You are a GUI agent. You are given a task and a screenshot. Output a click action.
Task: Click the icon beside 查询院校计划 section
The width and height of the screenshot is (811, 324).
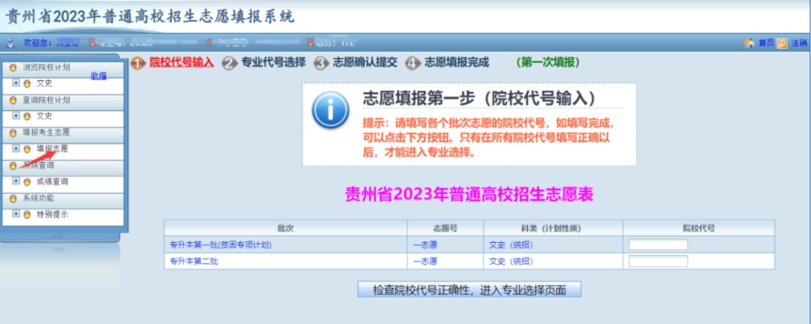tap(13, 100)
